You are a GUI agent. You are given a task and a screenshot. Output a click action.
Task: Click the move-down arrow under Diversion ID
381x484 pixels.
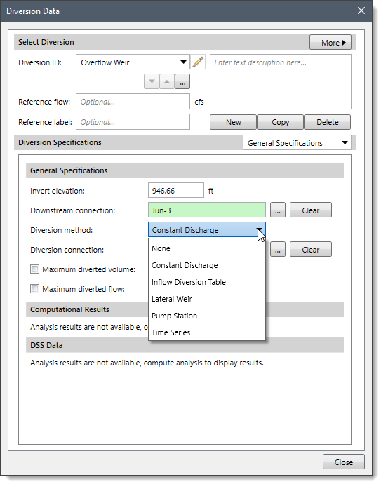152,81
